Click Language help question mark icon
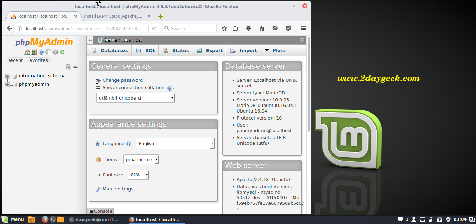Screen dimensions: 476x224 128,144
